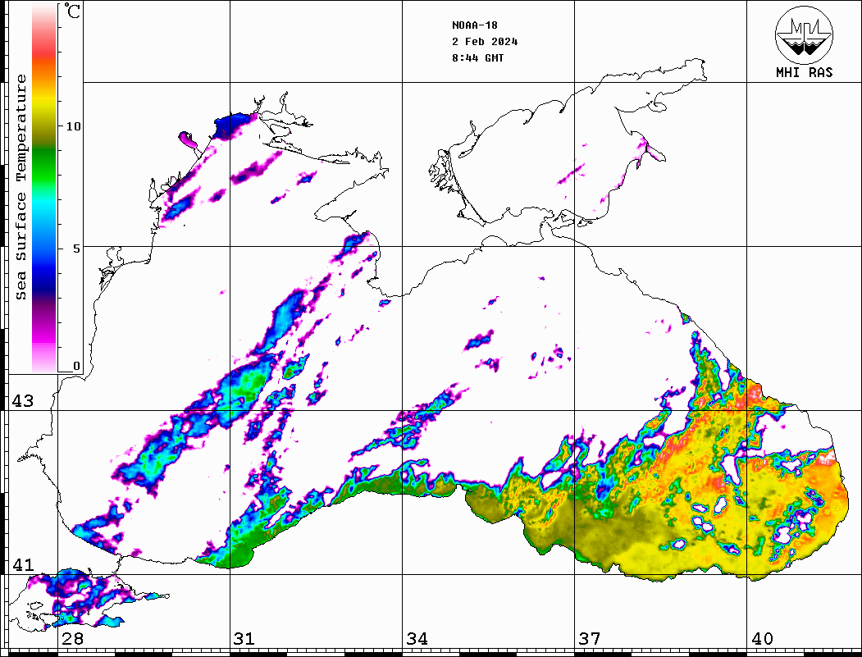Click the MHI RAS logo emblem

804,34
